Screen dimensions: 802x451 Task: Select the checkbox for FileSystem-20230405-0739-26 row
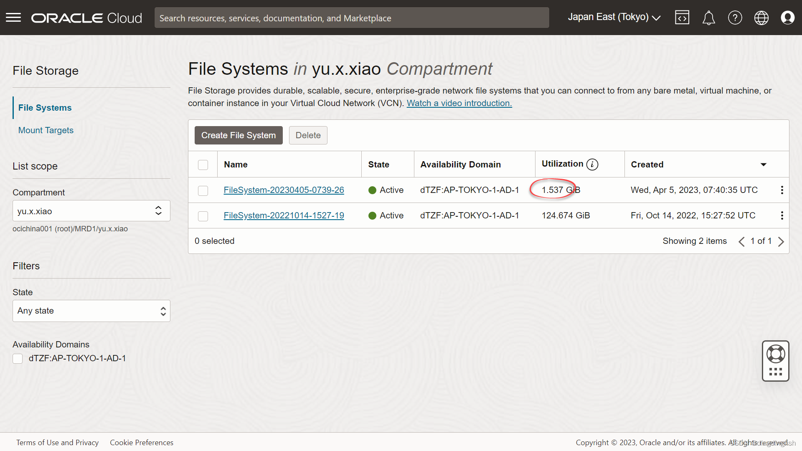[203, 190]
